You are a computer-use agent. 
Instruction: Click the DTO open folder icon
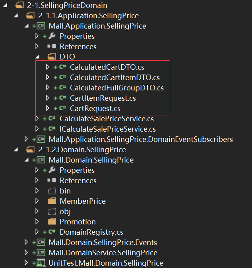pyautogui.click(x=52, y=57)
